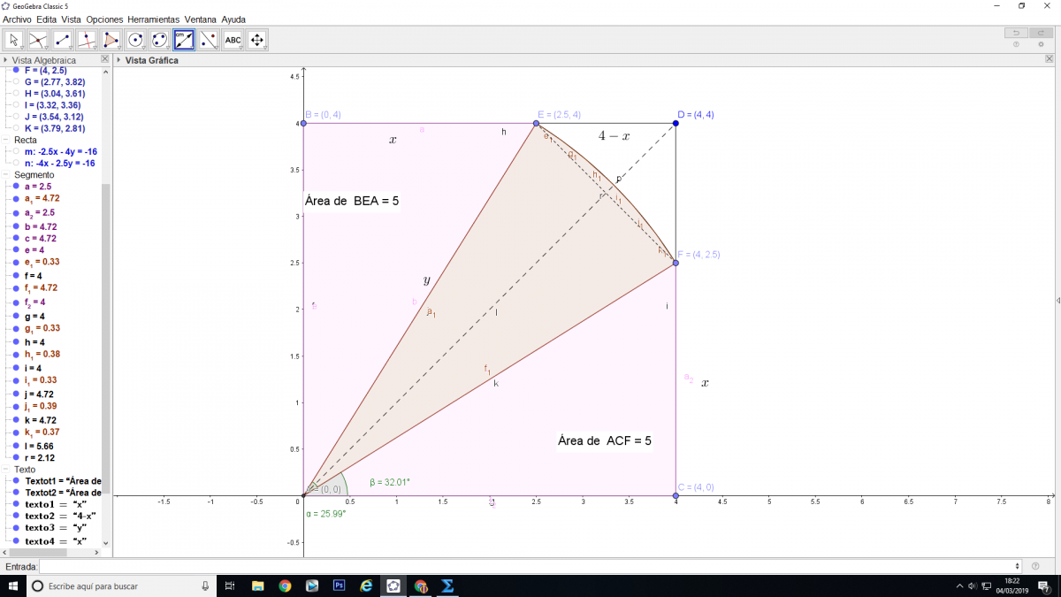Collapse the Recta group

point(6,140)
